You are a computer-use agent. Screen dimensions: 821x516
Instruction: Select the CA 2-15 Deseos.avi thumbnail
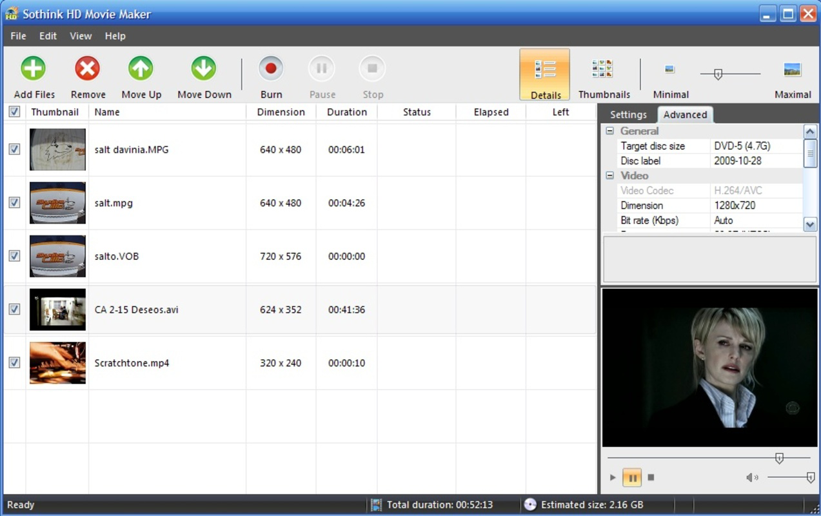pyautogui.click(x=57, y=310)
